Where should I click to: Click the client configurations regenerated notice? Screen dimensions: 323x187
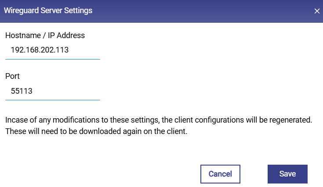158,120
